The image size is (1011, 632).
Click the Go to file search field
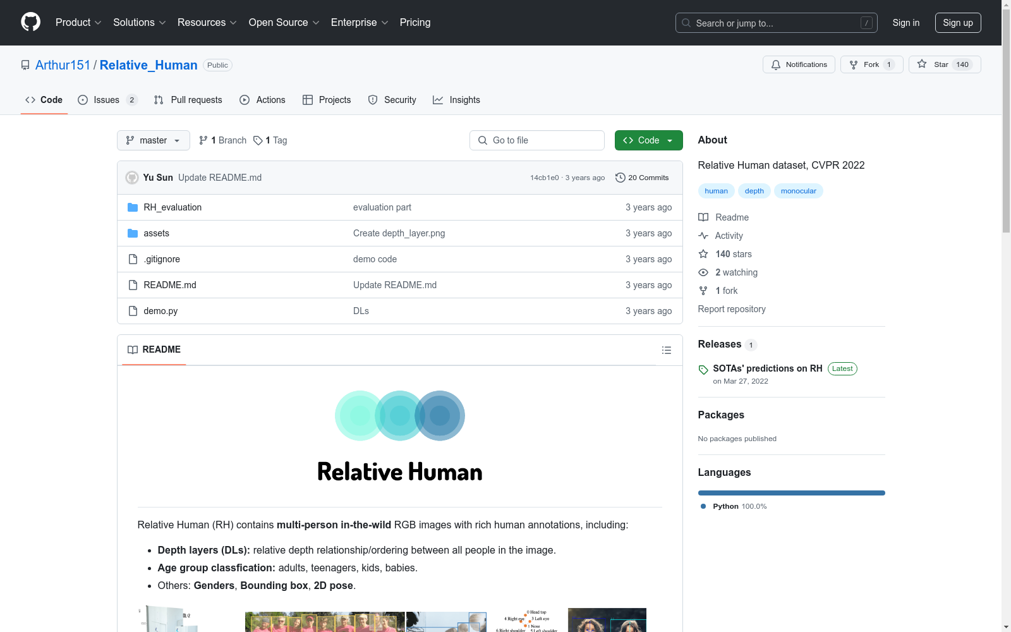click(537, 140)
